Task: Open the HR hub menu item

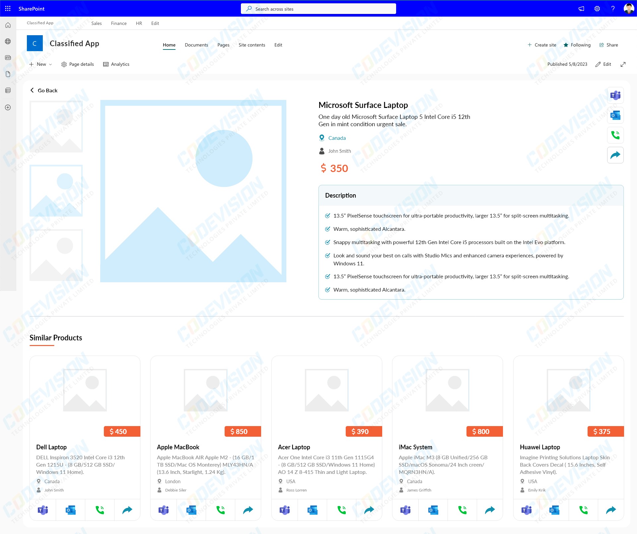Action: coord(139,23)
